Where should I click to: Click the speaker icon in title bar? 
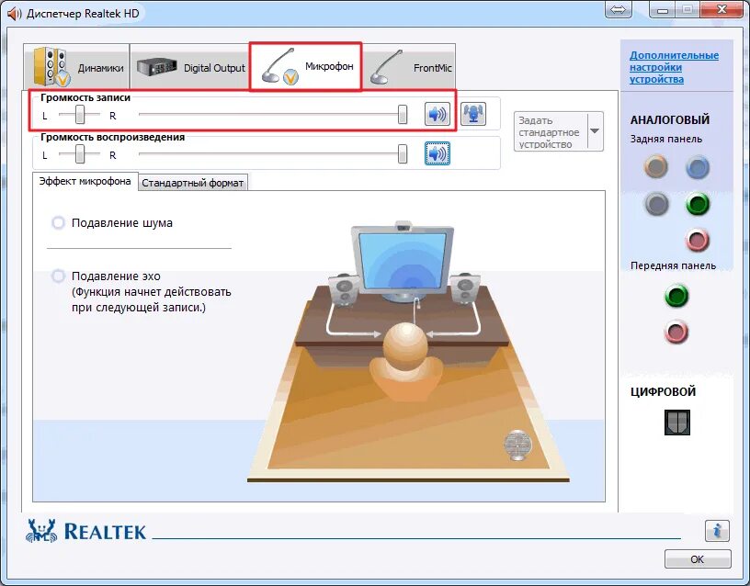[x=15, y=14]
